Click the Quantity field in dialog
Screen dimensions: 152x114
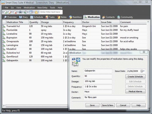(98, 76)
